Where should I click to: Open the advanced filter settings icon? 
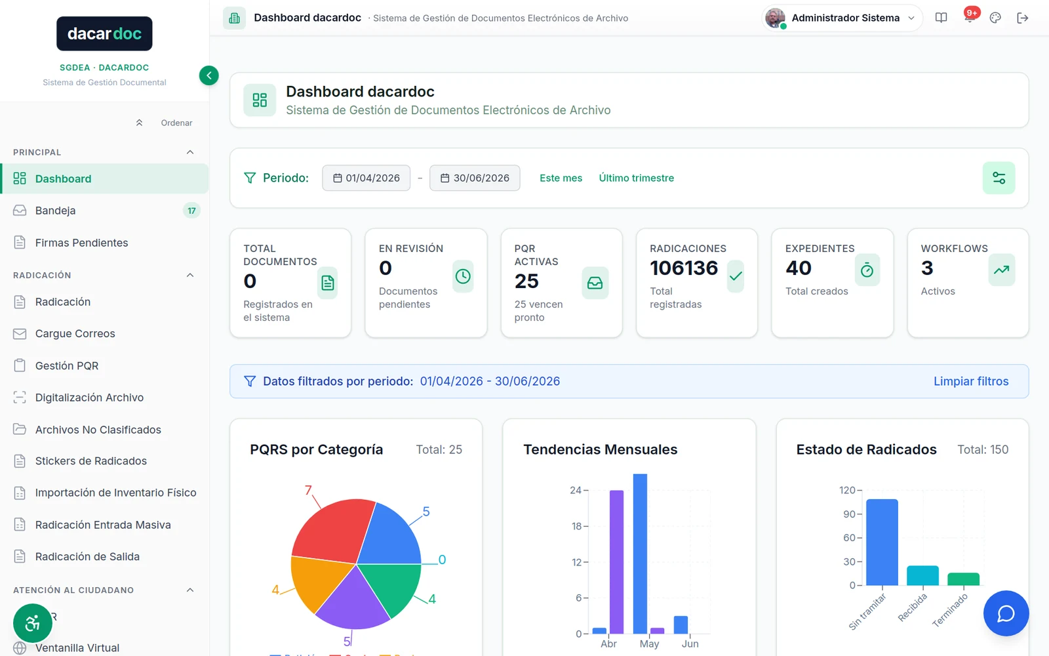tap(999, 178)
